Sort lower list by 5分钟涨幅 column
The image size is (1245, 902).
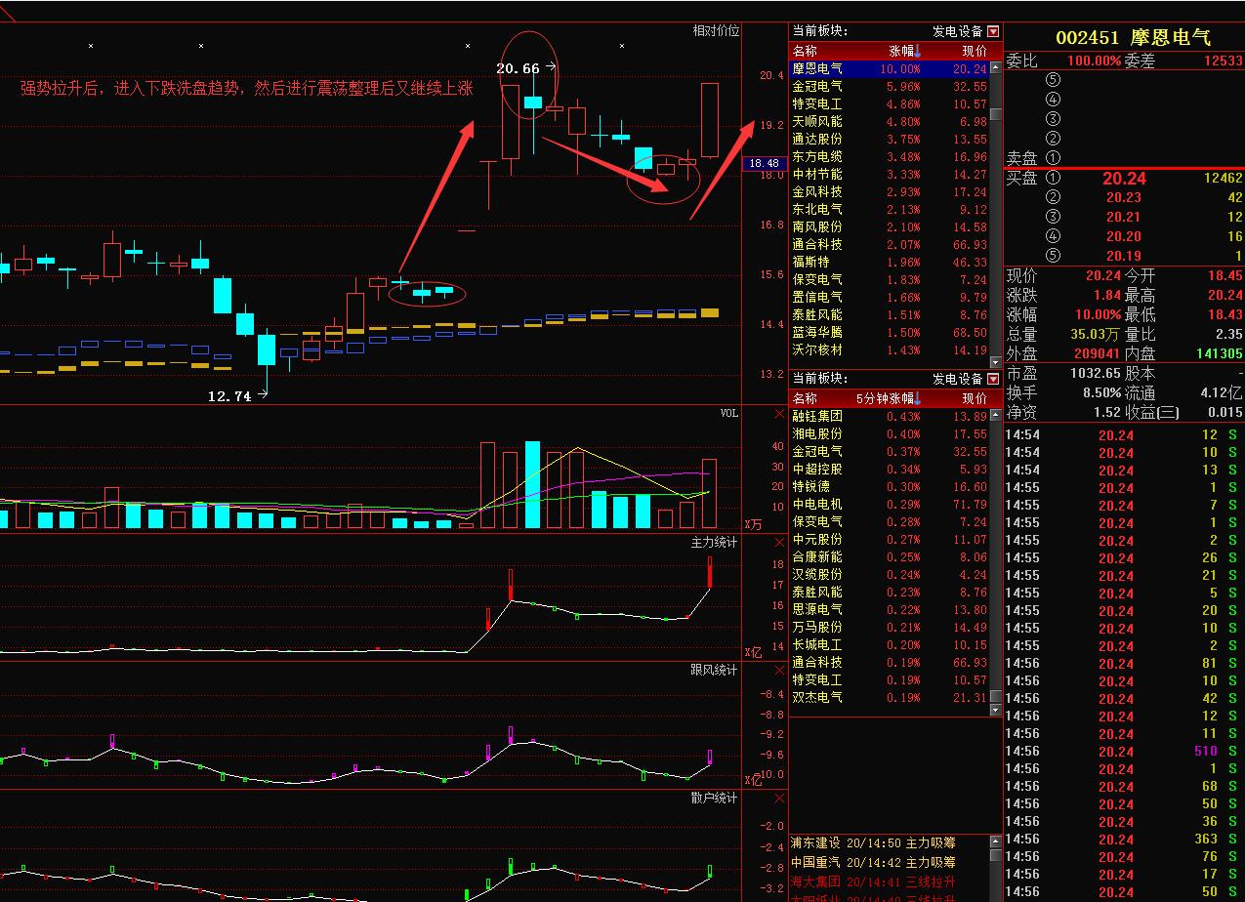coord(888,398)
